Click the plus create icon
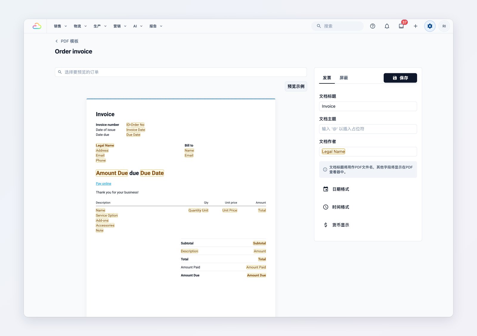The height and width of the screenshot is (336, 477). (416, 26)
